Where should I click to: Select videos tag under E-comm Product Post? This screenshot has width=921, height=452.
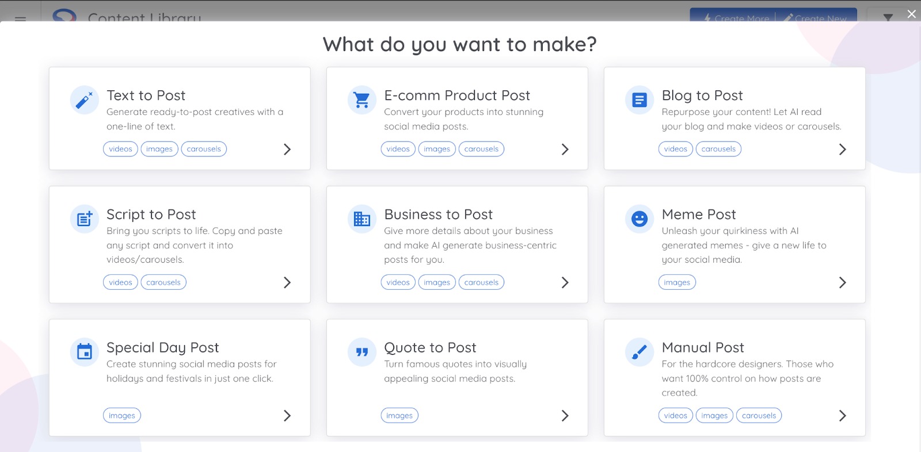(x=398, y=149)
